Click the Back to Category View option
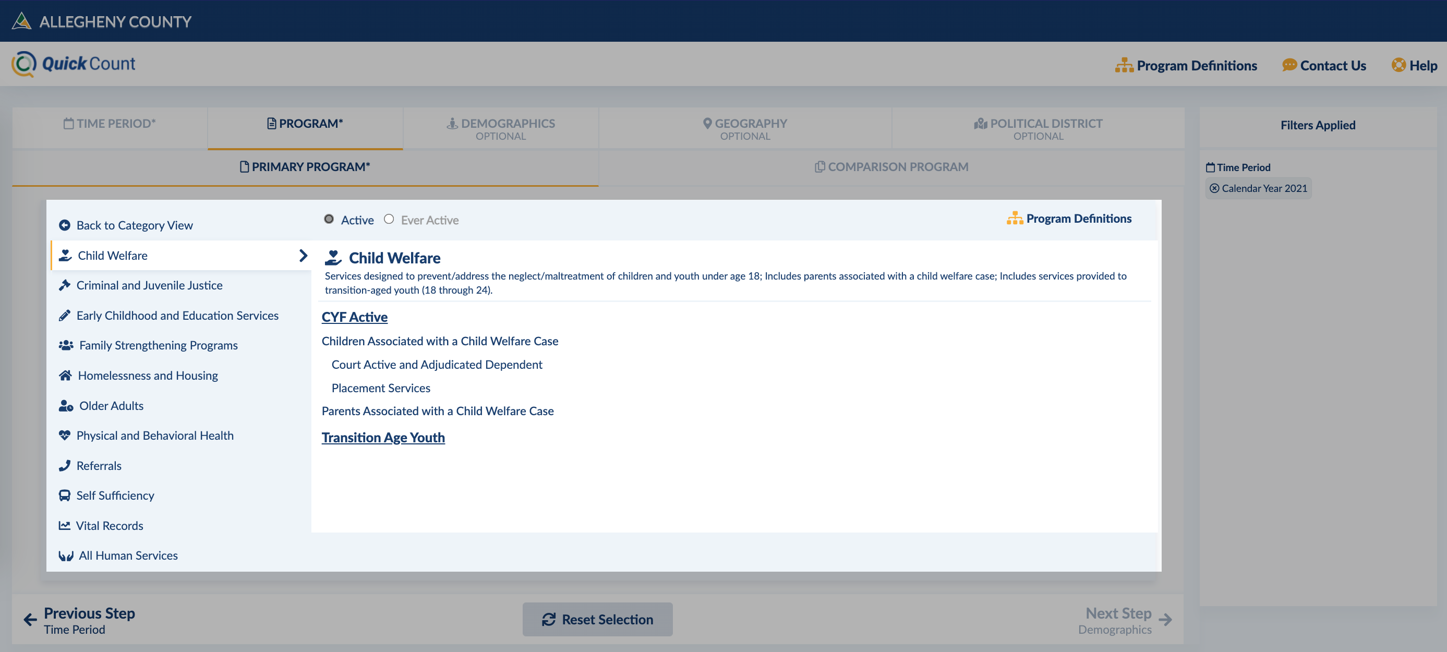The image size is (1447, 652). (136, 224)
